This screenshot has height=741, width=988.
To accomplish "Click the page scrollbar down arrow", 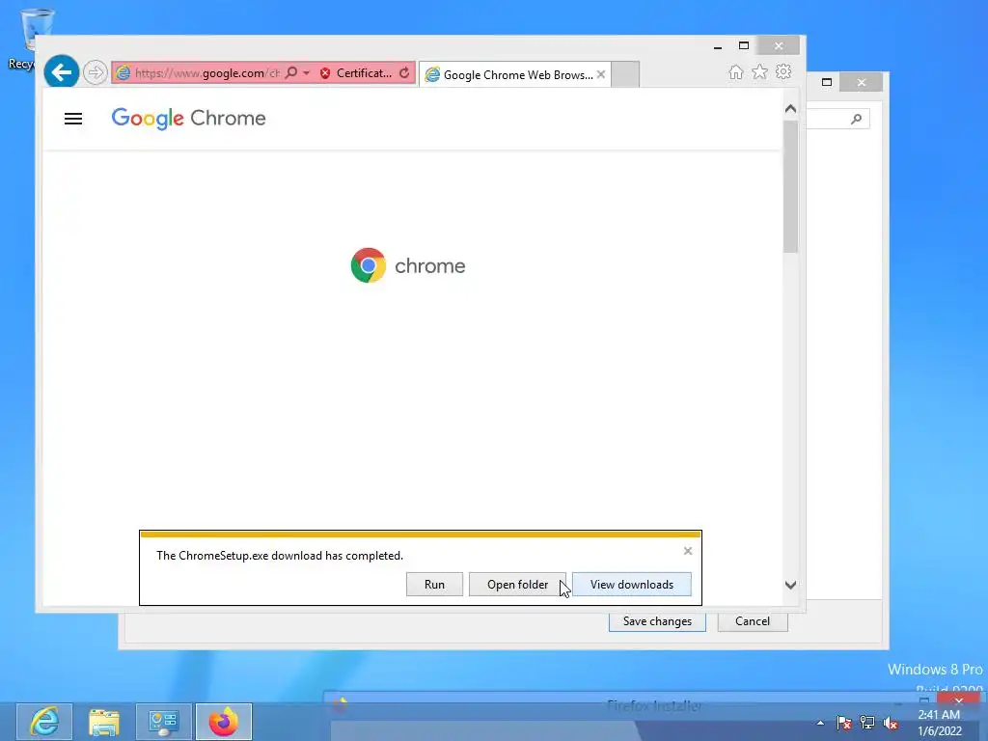I will pos(791,585).
